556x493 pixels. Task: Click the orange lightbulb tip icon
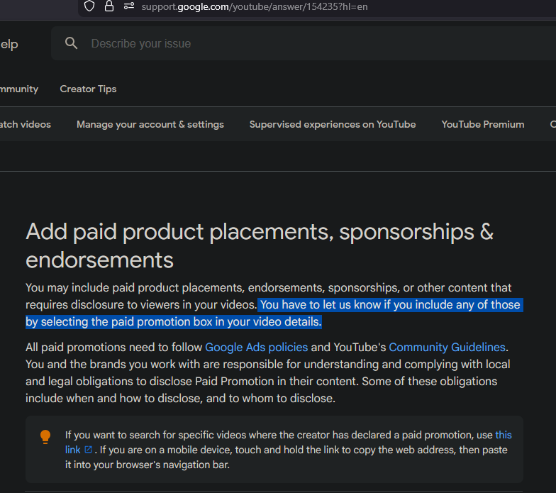(45, 437)
